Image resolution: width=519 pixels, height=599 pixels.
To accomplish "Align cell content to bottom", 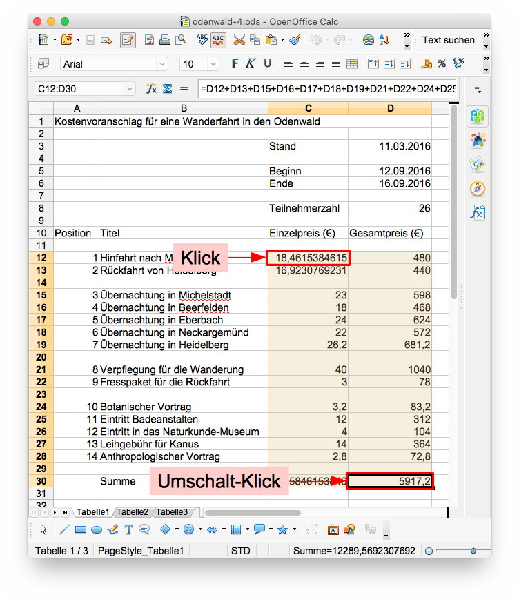I will (x=405, y=64).
